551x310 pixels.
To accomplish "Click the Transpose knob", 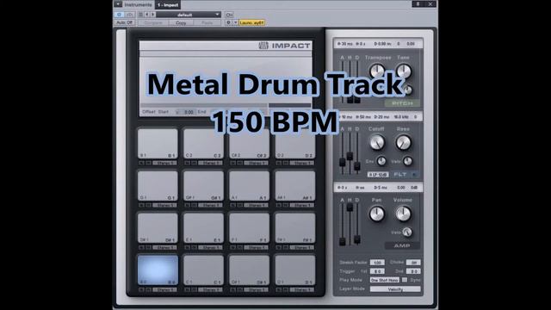I will 377,71.
